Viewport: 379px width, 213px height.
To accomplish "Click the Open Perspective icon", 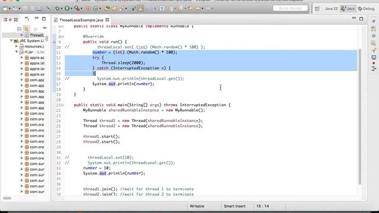I will 317,9.
